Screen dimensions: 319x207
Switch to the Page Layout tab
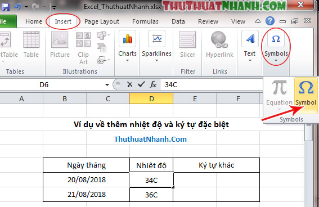[102, 21]
